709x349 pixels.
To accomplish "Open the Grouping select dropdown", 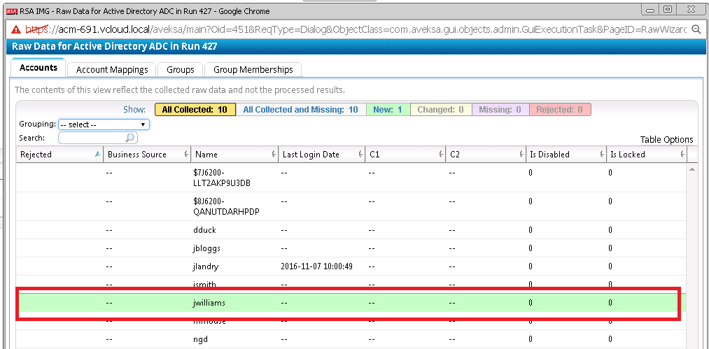I will pos(104,124).
